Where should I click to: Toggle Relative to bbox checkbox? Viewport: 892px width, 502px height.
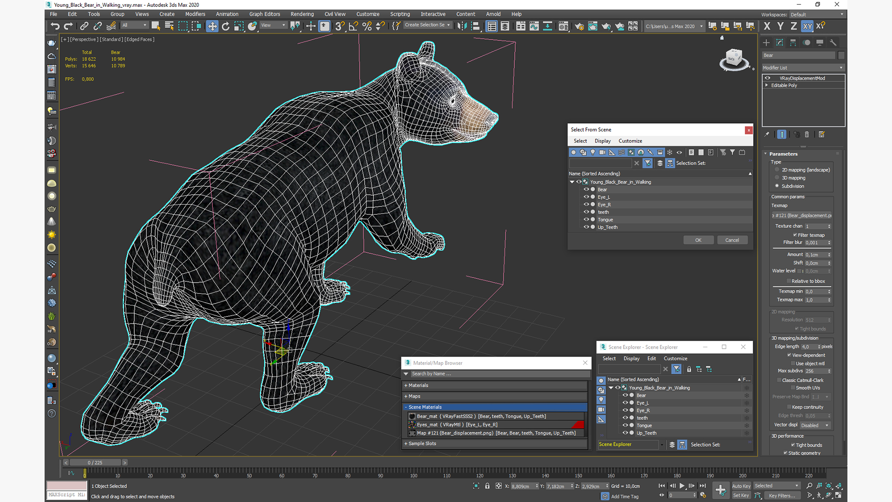[788, 281]
